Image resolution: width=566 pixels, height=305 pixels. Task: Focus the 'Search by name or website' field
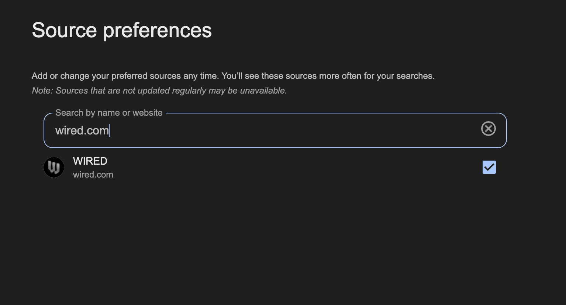coord(275,130)
